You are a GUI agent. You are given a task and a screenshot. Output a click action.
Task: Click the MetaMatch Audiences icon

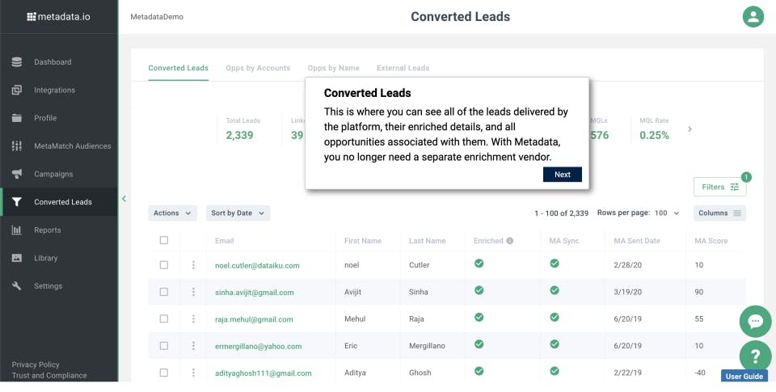point(17,146)
